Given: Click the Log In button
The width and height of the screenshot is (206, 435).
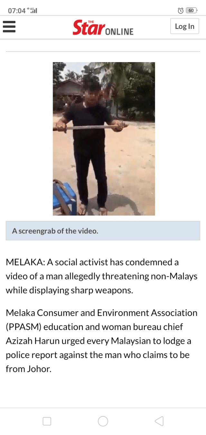Looking at the screenshot, I should 184,26.
